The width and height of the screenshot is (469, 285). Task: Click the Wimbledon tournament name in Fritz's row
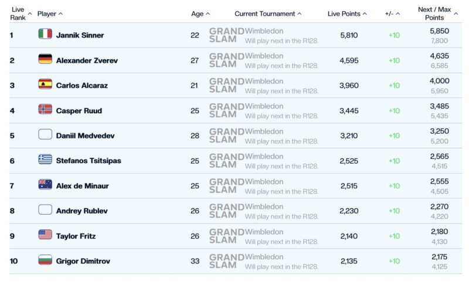pos(264,232)
